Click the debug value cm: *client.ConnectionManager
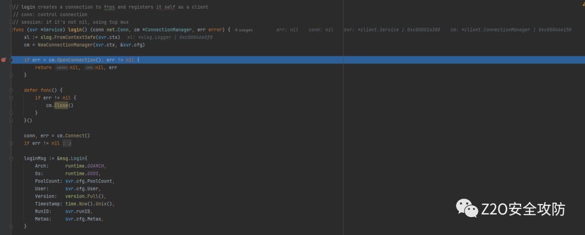585x235 pixels. (511, 30)
